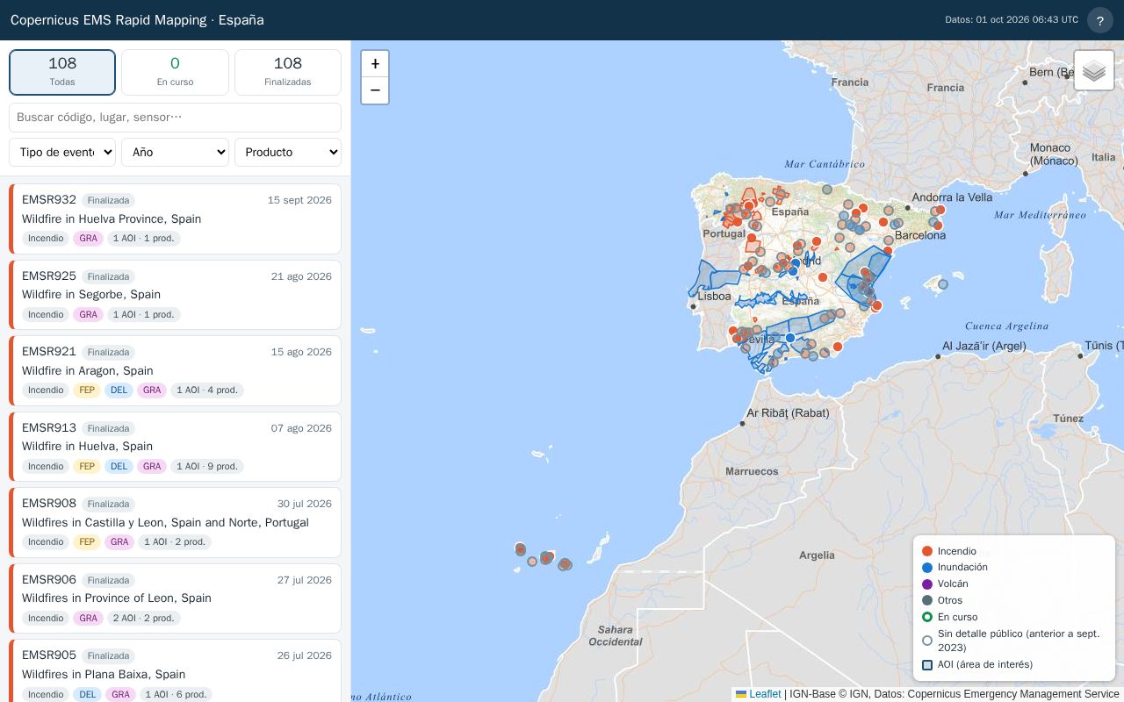Click the Balearic Islands map marker
The height and width of the screenshot is (702, 1124).
[943, 284]
